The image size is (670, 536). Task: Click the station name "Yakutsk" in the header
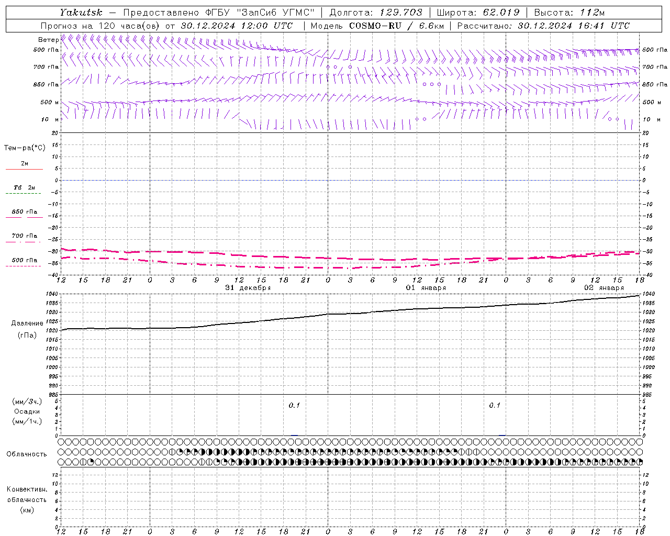[x=81, y=13]
